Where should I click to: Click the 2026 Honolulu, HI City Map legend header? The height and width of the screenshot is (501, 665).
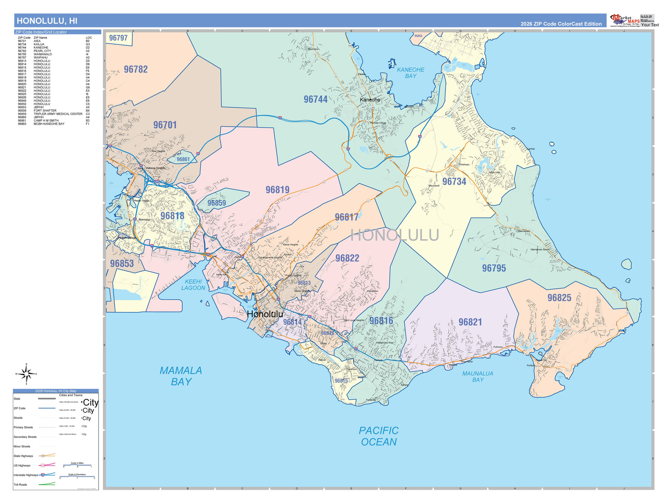(x=56, y=391)
